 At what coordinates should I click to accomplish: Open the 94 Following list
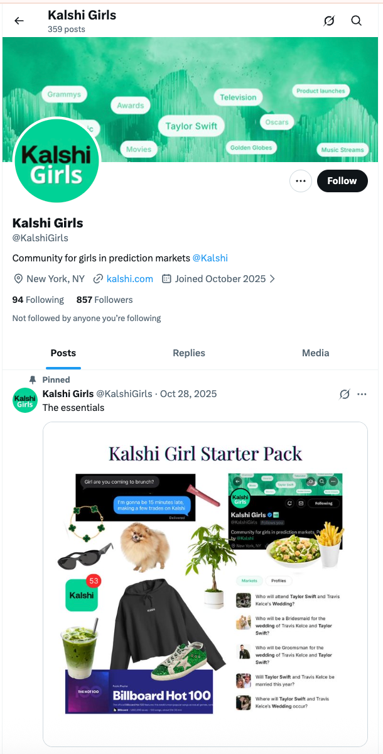pos(38,300)
